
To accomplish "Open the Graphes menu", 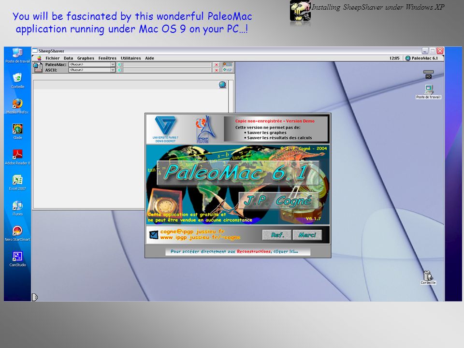I will pos(86,58).
